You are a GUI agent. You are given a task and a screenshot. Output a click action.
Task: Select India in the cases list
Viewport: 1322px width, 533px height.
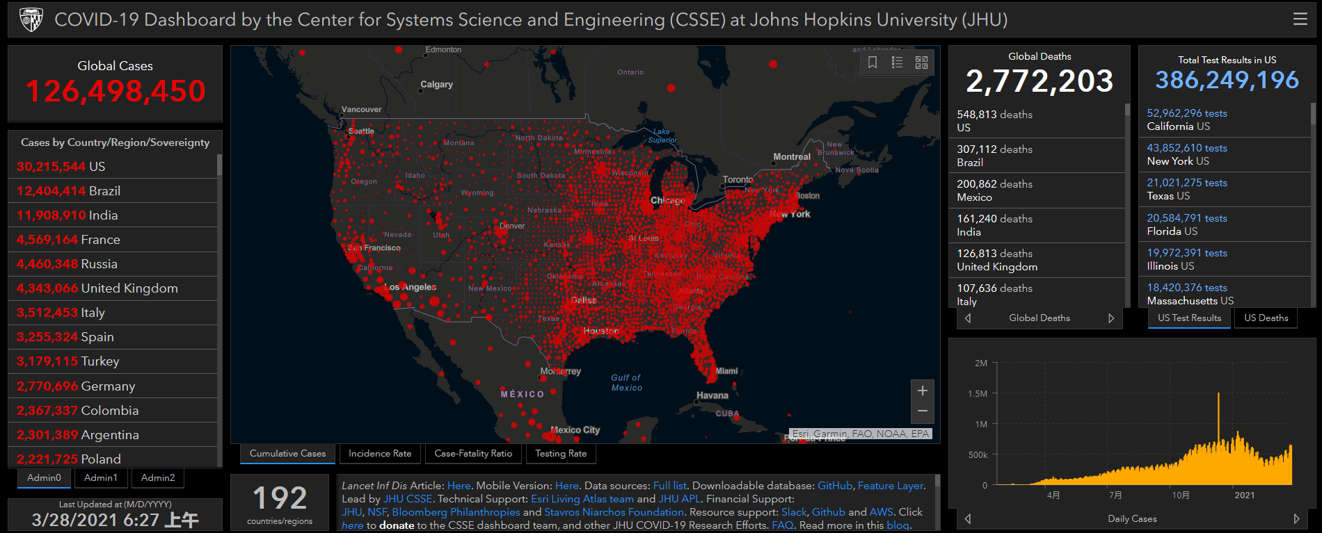(x=113, y=215)
